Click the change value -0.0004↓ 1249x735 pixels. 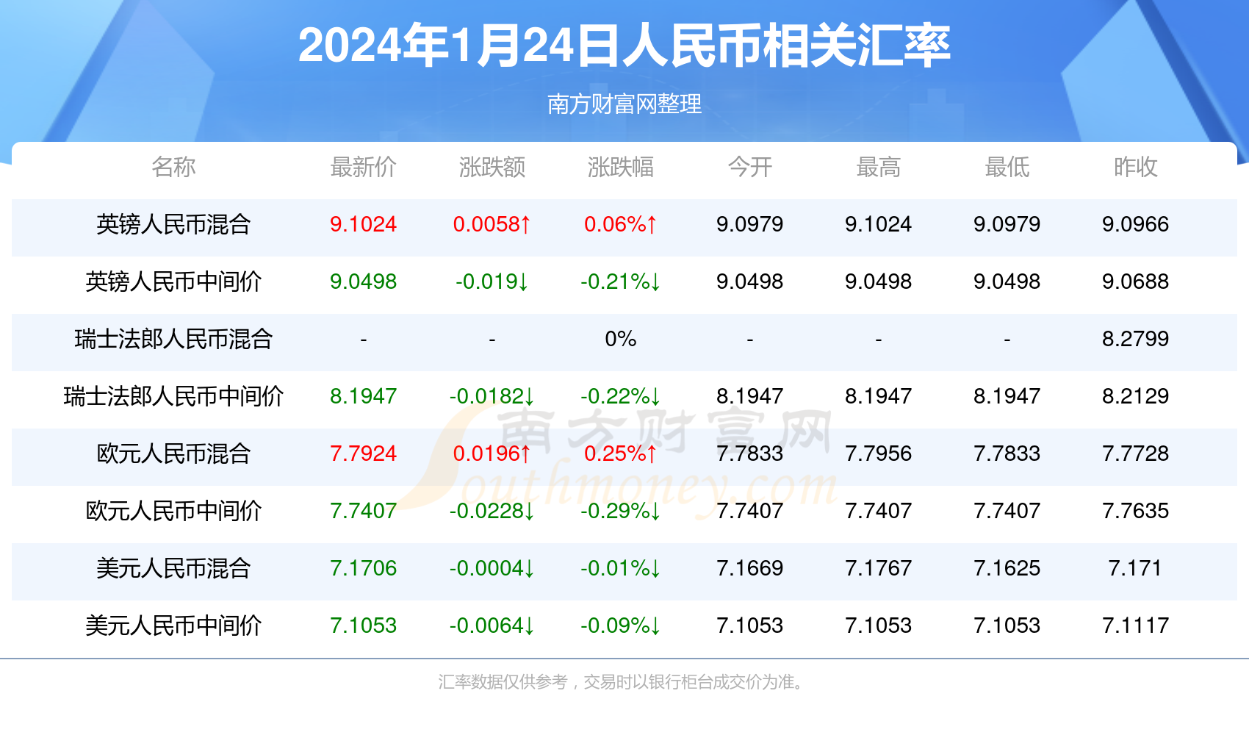click(x=492, y=568)
